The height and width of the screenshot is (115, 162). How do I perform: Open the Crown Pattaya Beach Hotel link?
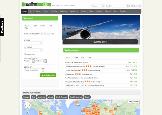coord(75,66)
